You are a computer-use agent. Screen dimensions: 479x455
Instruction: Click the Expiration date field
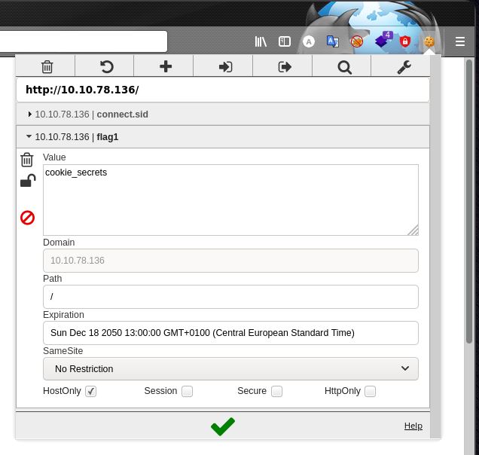[x=230, y=333]
